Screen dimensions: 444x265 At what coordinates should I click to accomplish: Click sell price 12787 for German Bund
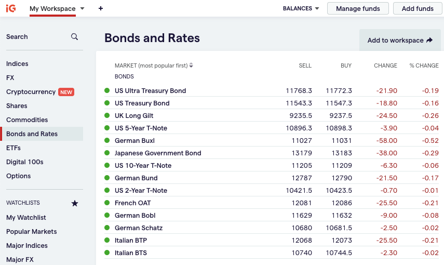click(x=302, y=178)
